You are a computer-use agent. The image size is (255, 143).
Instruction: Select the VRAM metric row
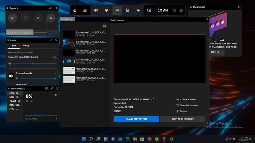pos(15,101)
